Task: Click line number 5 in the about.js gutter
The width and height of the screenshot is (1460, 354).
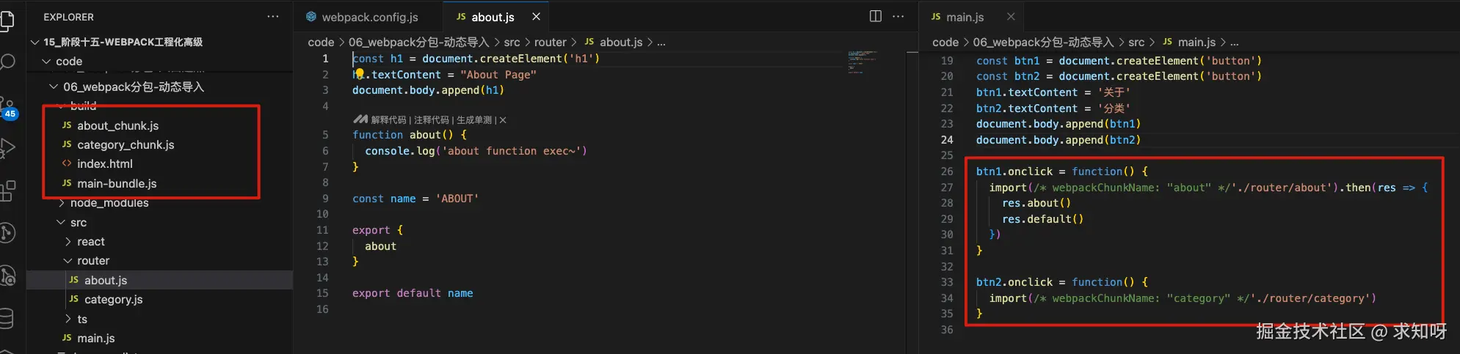Action: click(x=325, y=135)
